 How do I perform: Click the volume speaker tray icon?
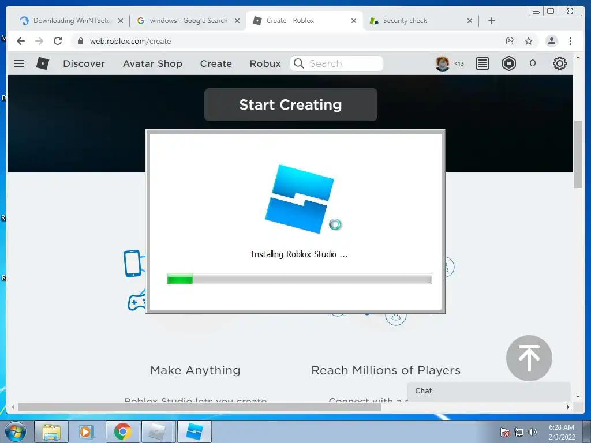[532, 432]
